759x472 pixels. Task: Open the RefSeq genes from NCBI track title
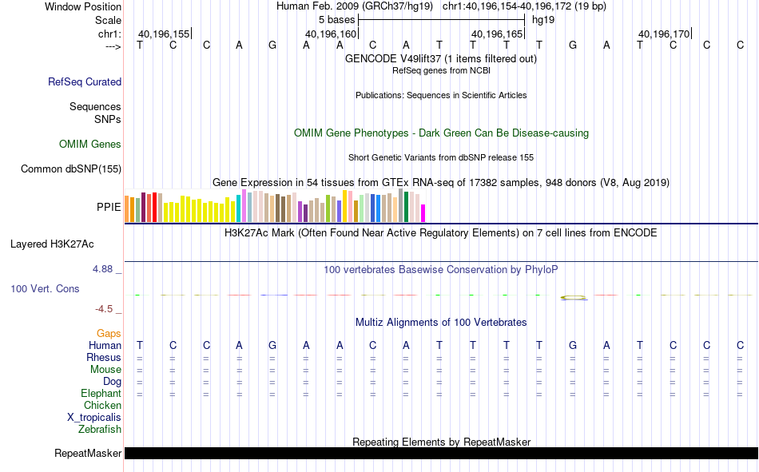(442, 70)
